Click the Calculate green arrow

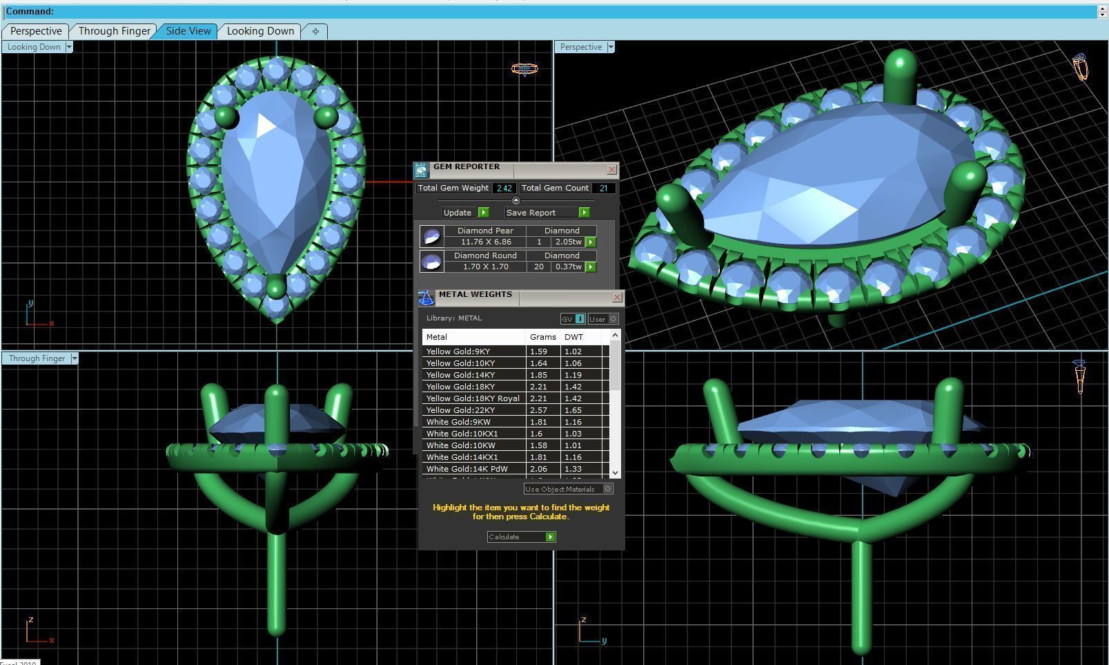tap(550, 537)
